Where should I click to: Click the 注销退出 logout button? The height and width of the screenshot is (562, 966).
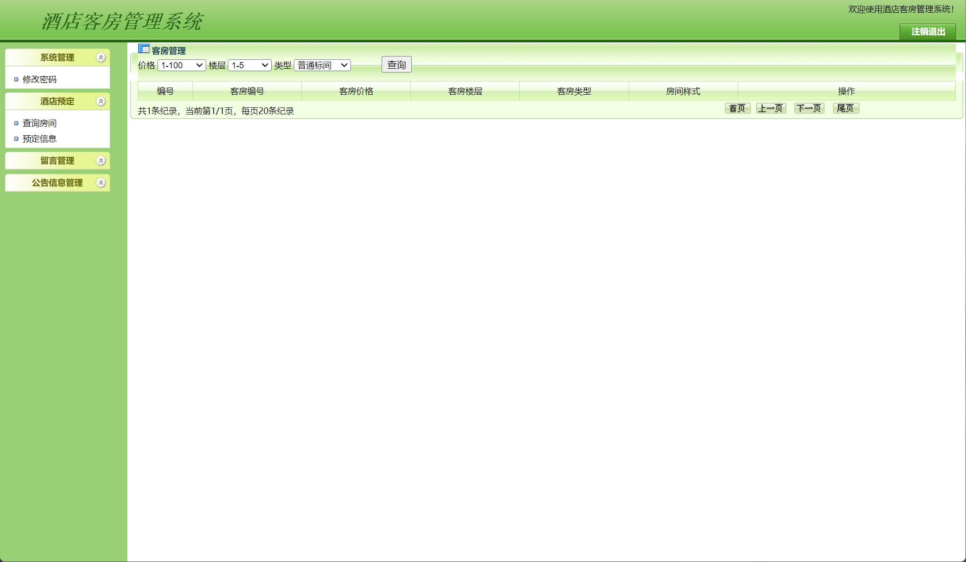928,33
